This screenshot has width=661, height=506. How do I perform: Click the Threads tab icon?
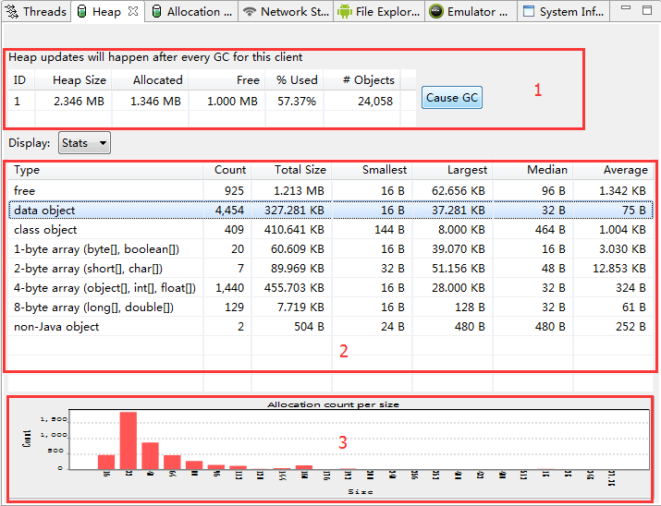point(12,12)
